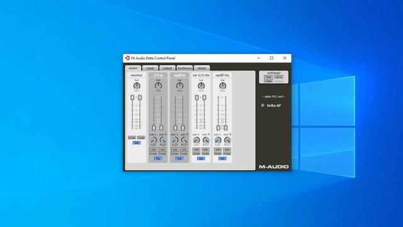Toggle the spdif in strip link button
Viewport: 403px width, 227px height.
(x=179, y=158)
